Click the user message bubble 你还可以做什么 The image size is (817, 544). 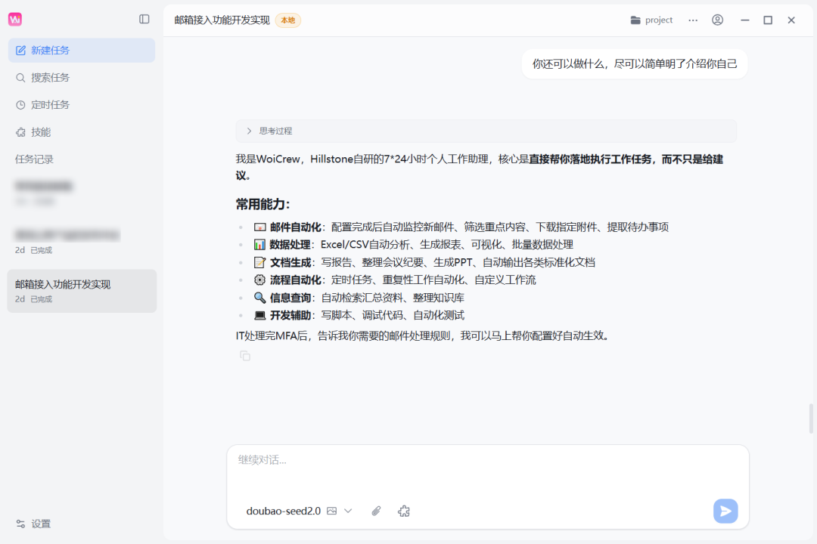pyautogui.click(x=634, y=64)
